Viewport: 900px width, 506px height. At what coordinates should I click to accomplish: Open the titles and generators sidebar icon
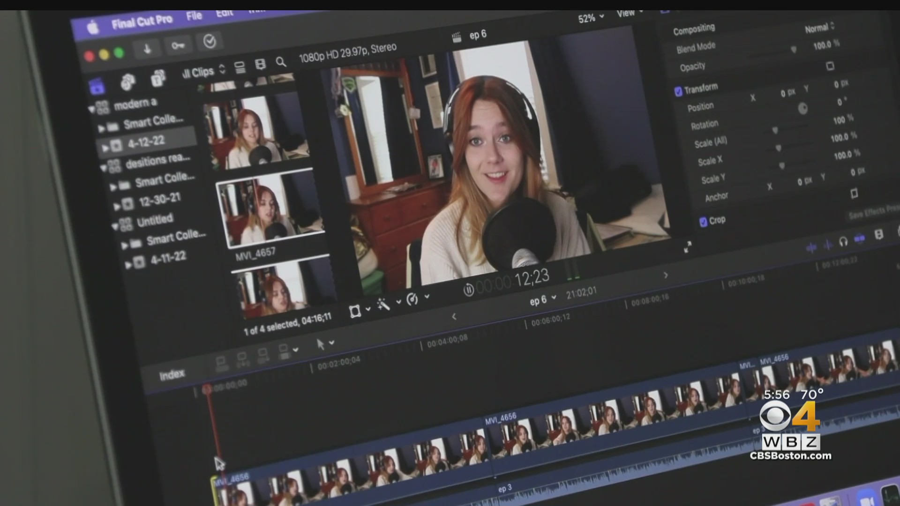(x=158, y=78)
